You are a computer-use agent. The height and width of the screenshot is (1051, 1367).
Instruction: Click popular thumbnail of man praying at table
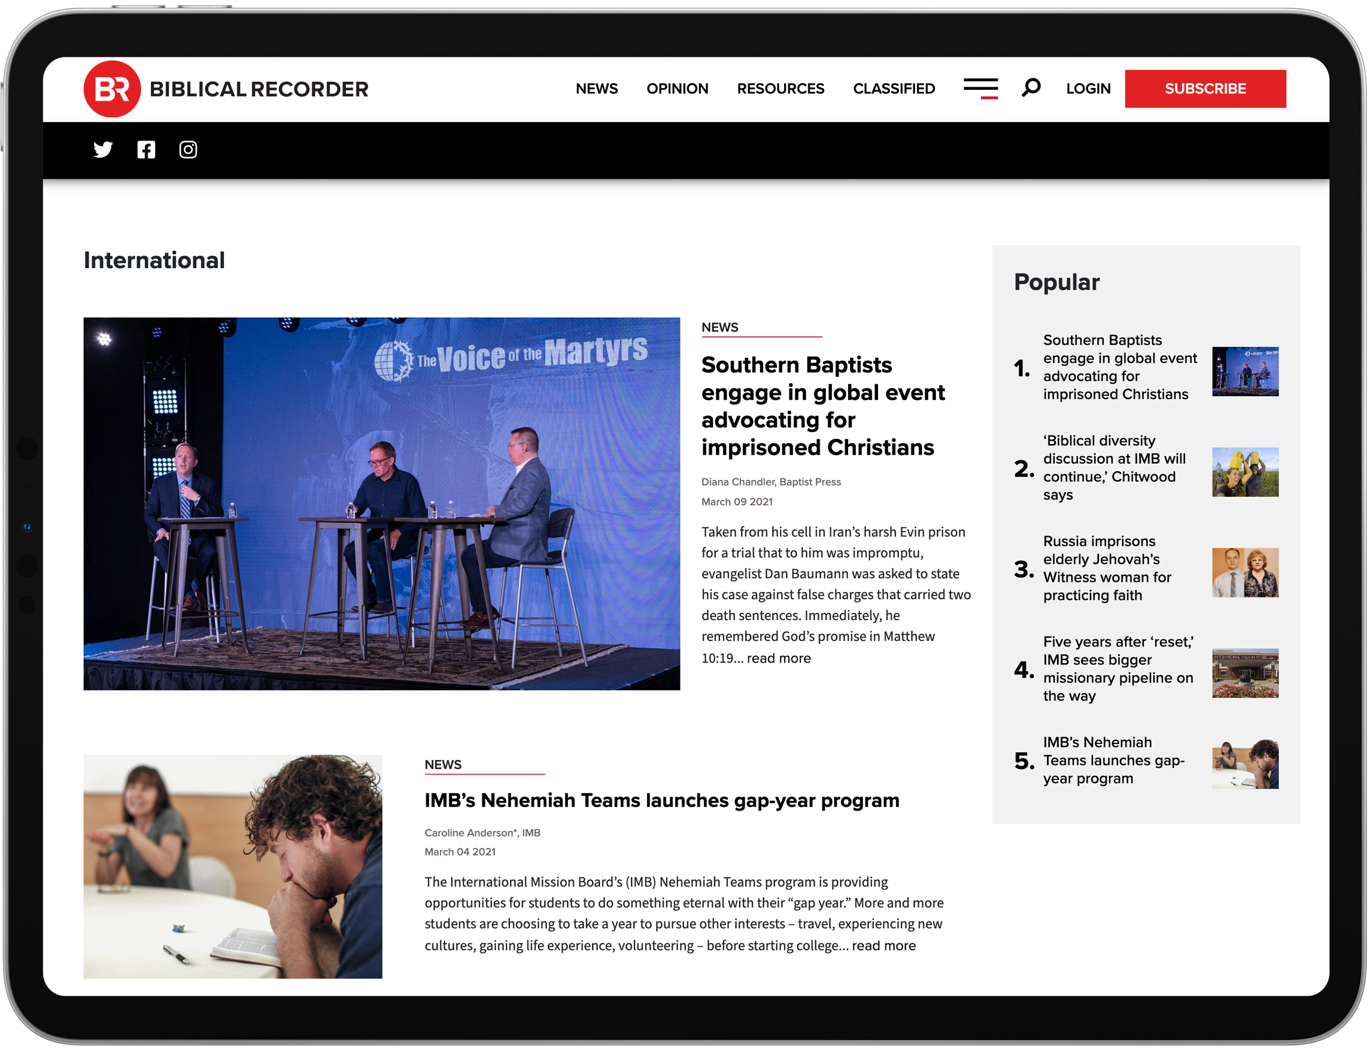[x=1245, y=764]
